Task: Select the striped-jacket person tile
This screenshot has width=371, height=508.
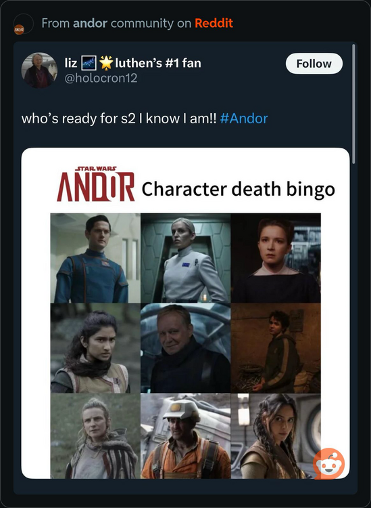Action: tap(276, 348)
